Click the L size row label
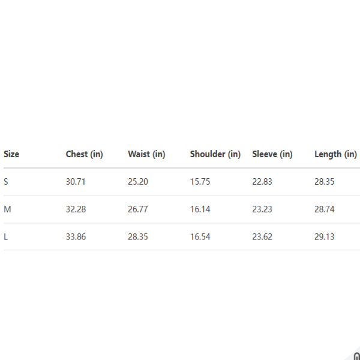Image resolution: width=360 pixels, height=360 pixels. [x=6, y=237]
